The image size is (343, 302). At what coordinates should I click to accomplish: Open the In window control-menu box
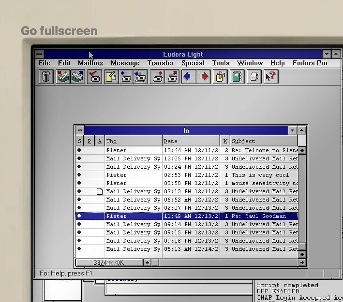[x=80, y=130]
